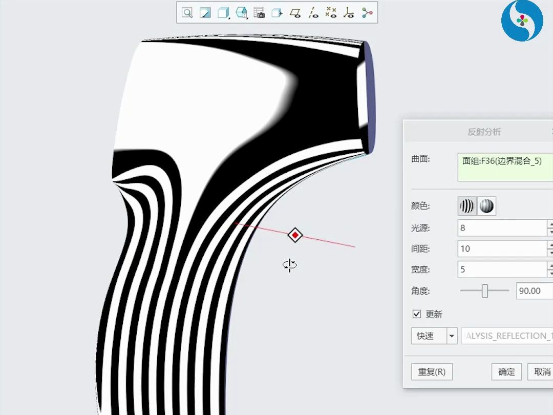
Task: Toggle the spin center icon
Action: point(367,13)
